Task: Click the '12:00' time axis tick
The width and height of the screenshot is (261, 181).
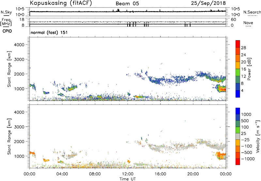Action: pos(128,174)
